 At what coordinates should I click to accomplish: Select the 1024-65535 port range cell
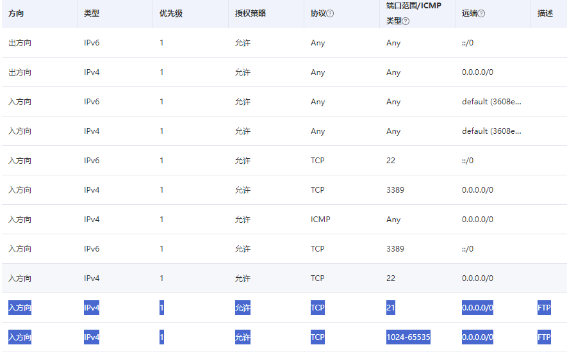point(408,337)
